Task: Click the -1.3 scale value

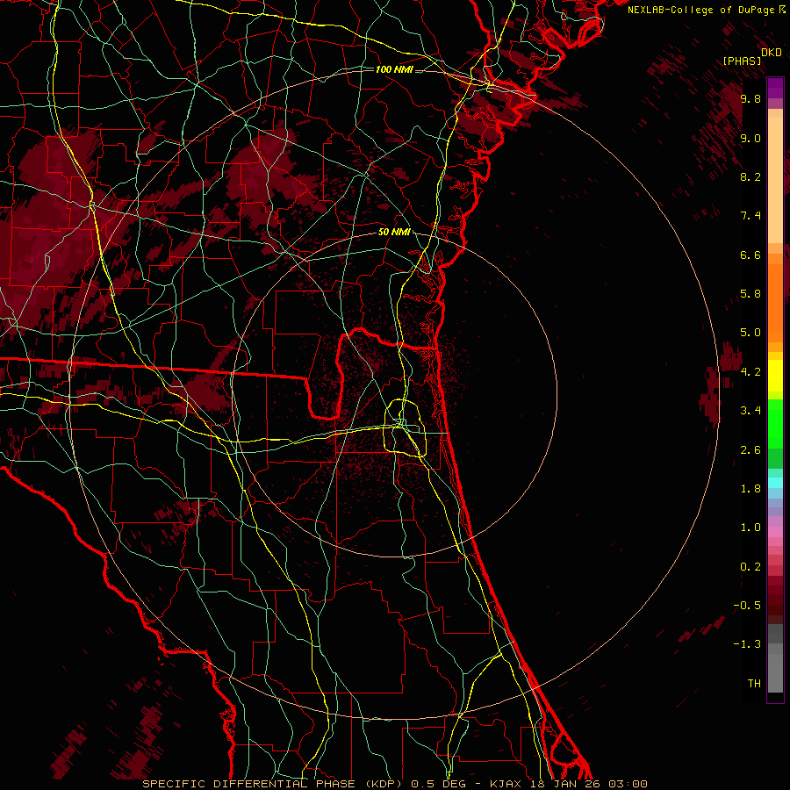Action: click(x=748, y=644)
